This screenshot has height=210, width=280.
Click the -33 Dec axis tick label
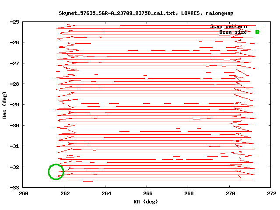(14, 188)
